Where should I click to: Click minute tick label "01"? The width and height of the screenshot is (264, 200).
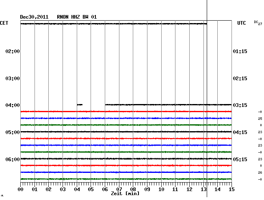coord(35,189)
